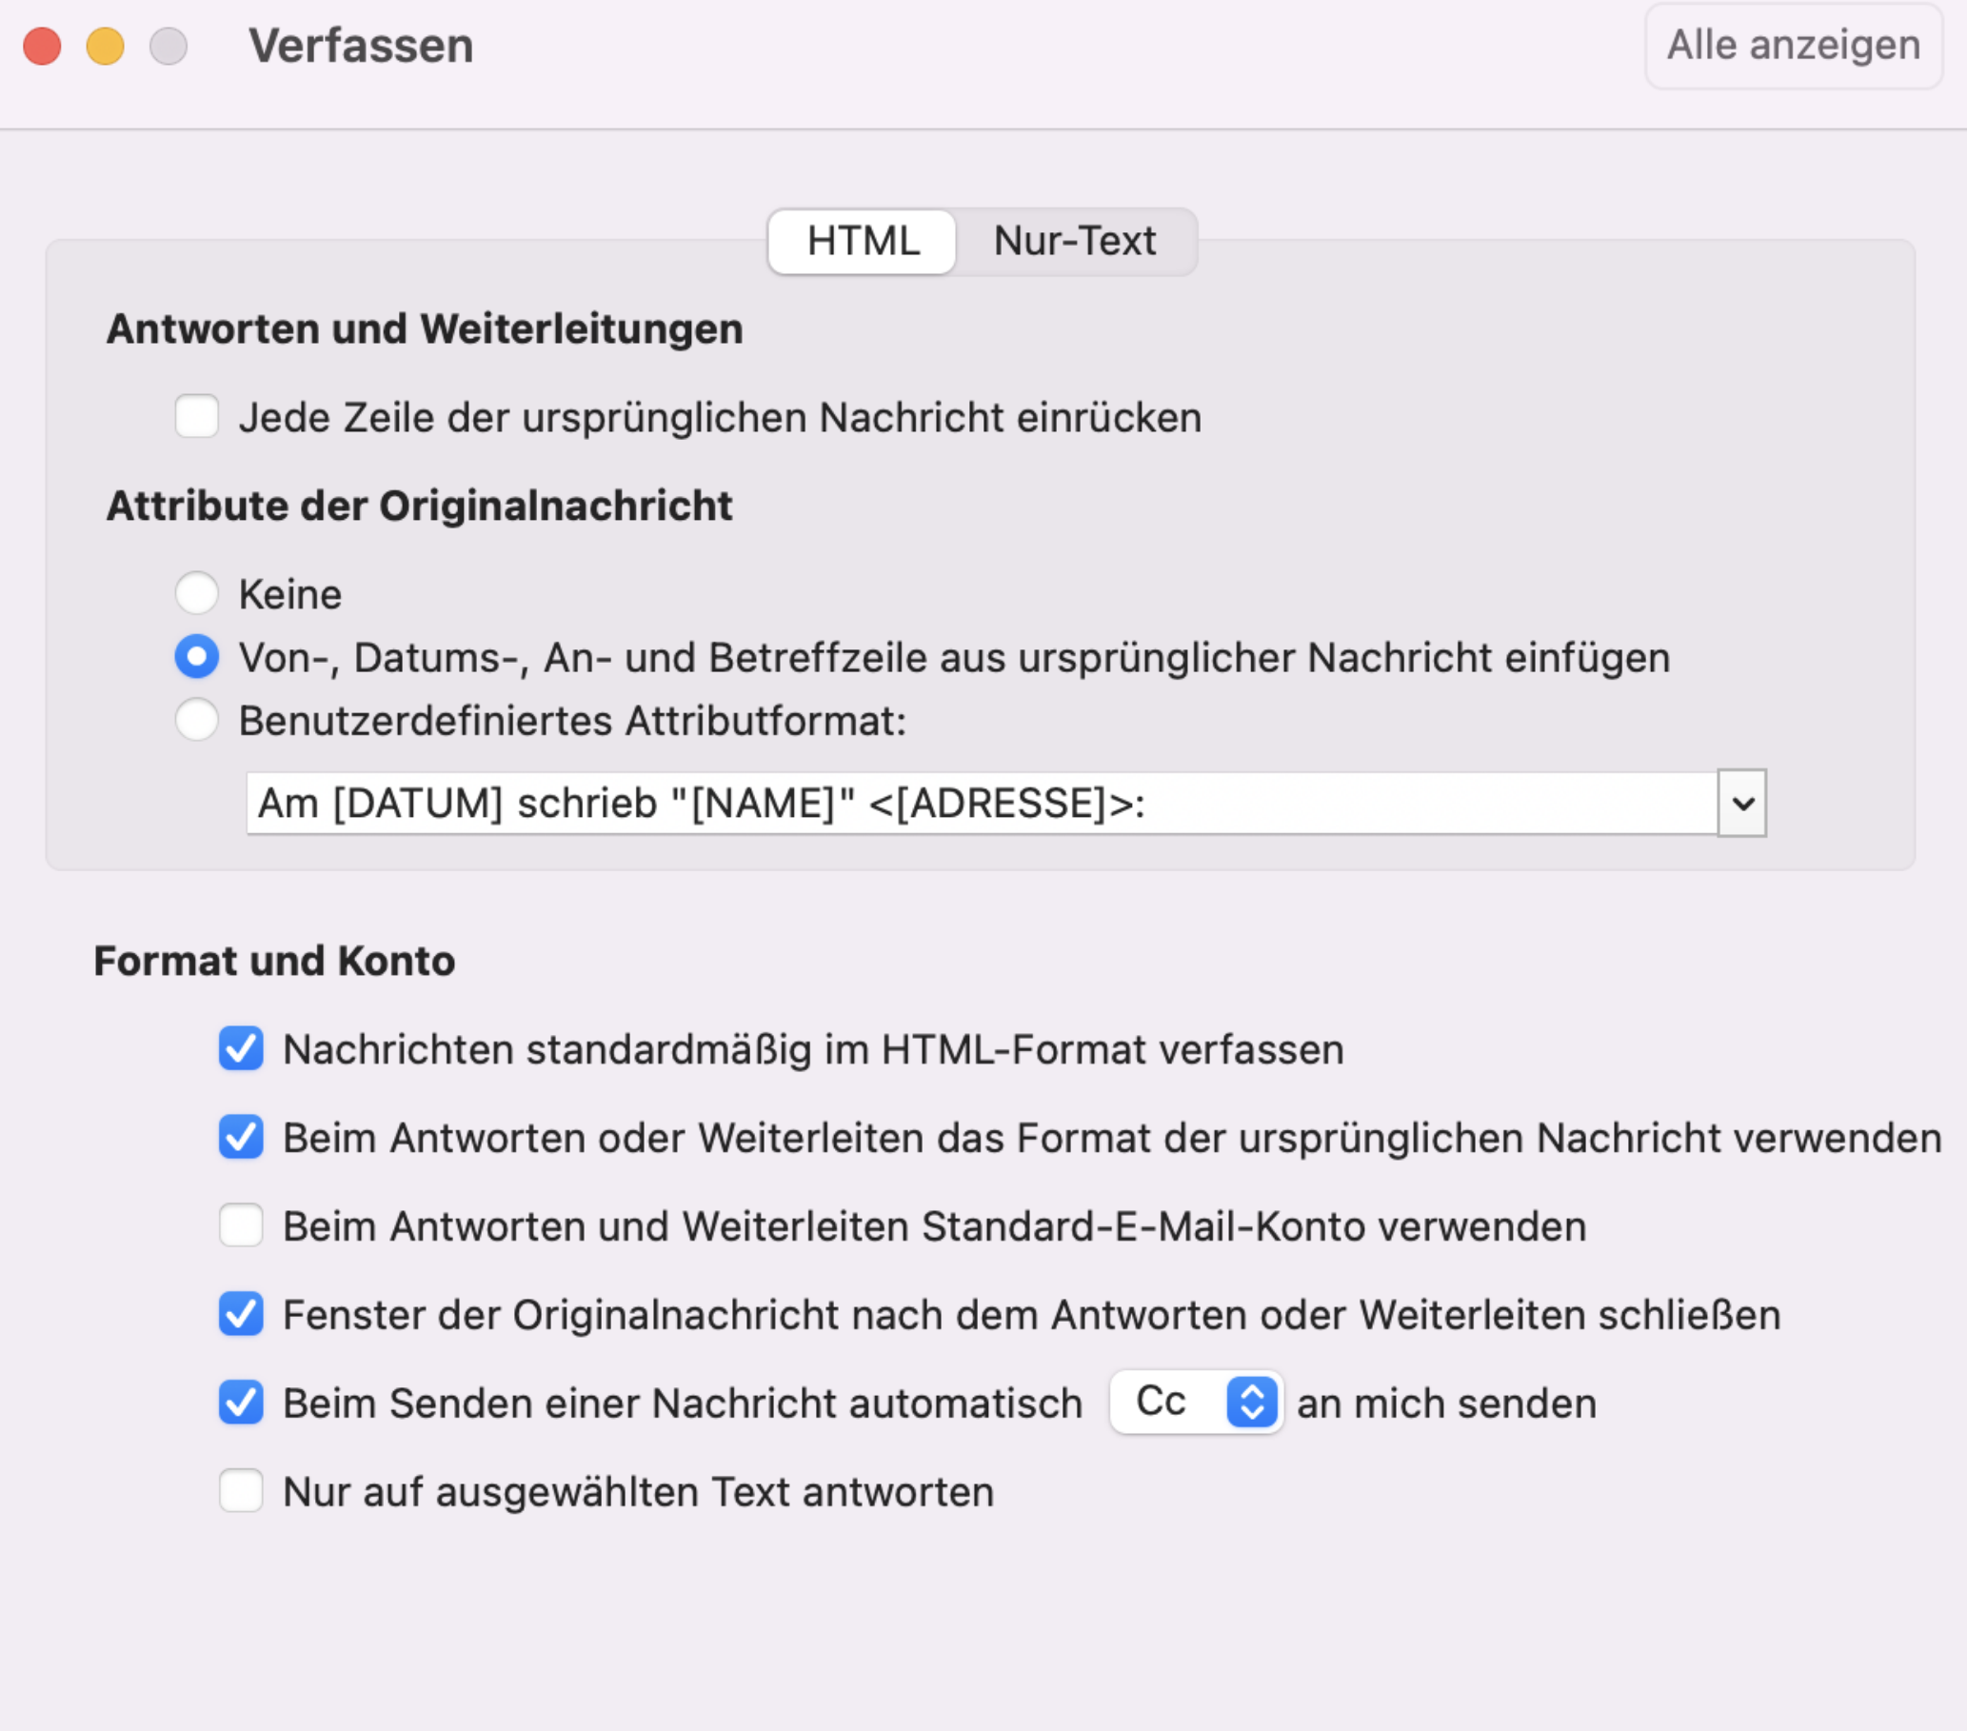Switch to the Nur-Text tab
The width and height of the screenshot is (1967, 1731).
pyautogui.click(x=1074, y=242)
